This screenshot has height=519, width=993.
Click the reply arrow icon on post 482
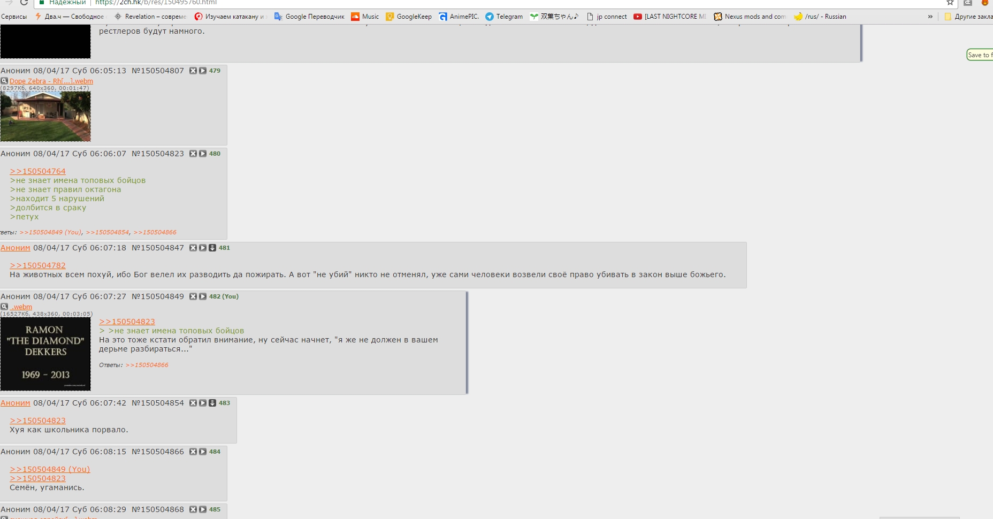pos(203,296)
